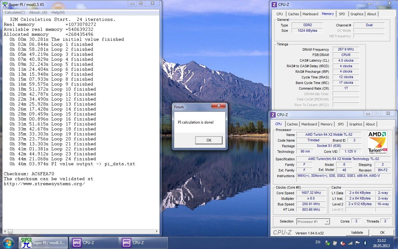This screenshot has height=249, width=398.
Task: Click OK at the bottom of CPU-Z
Action: pos(382,233)
